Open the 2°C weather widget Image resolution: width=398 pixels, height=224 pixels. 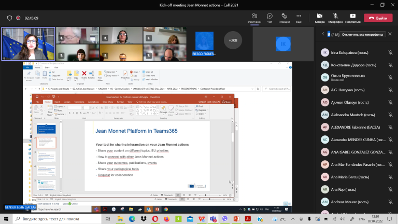pos(279,219)
